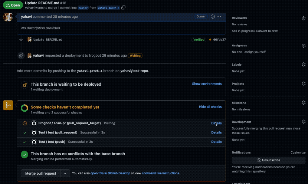Click the Merge pull request button

tap(41, 173)
